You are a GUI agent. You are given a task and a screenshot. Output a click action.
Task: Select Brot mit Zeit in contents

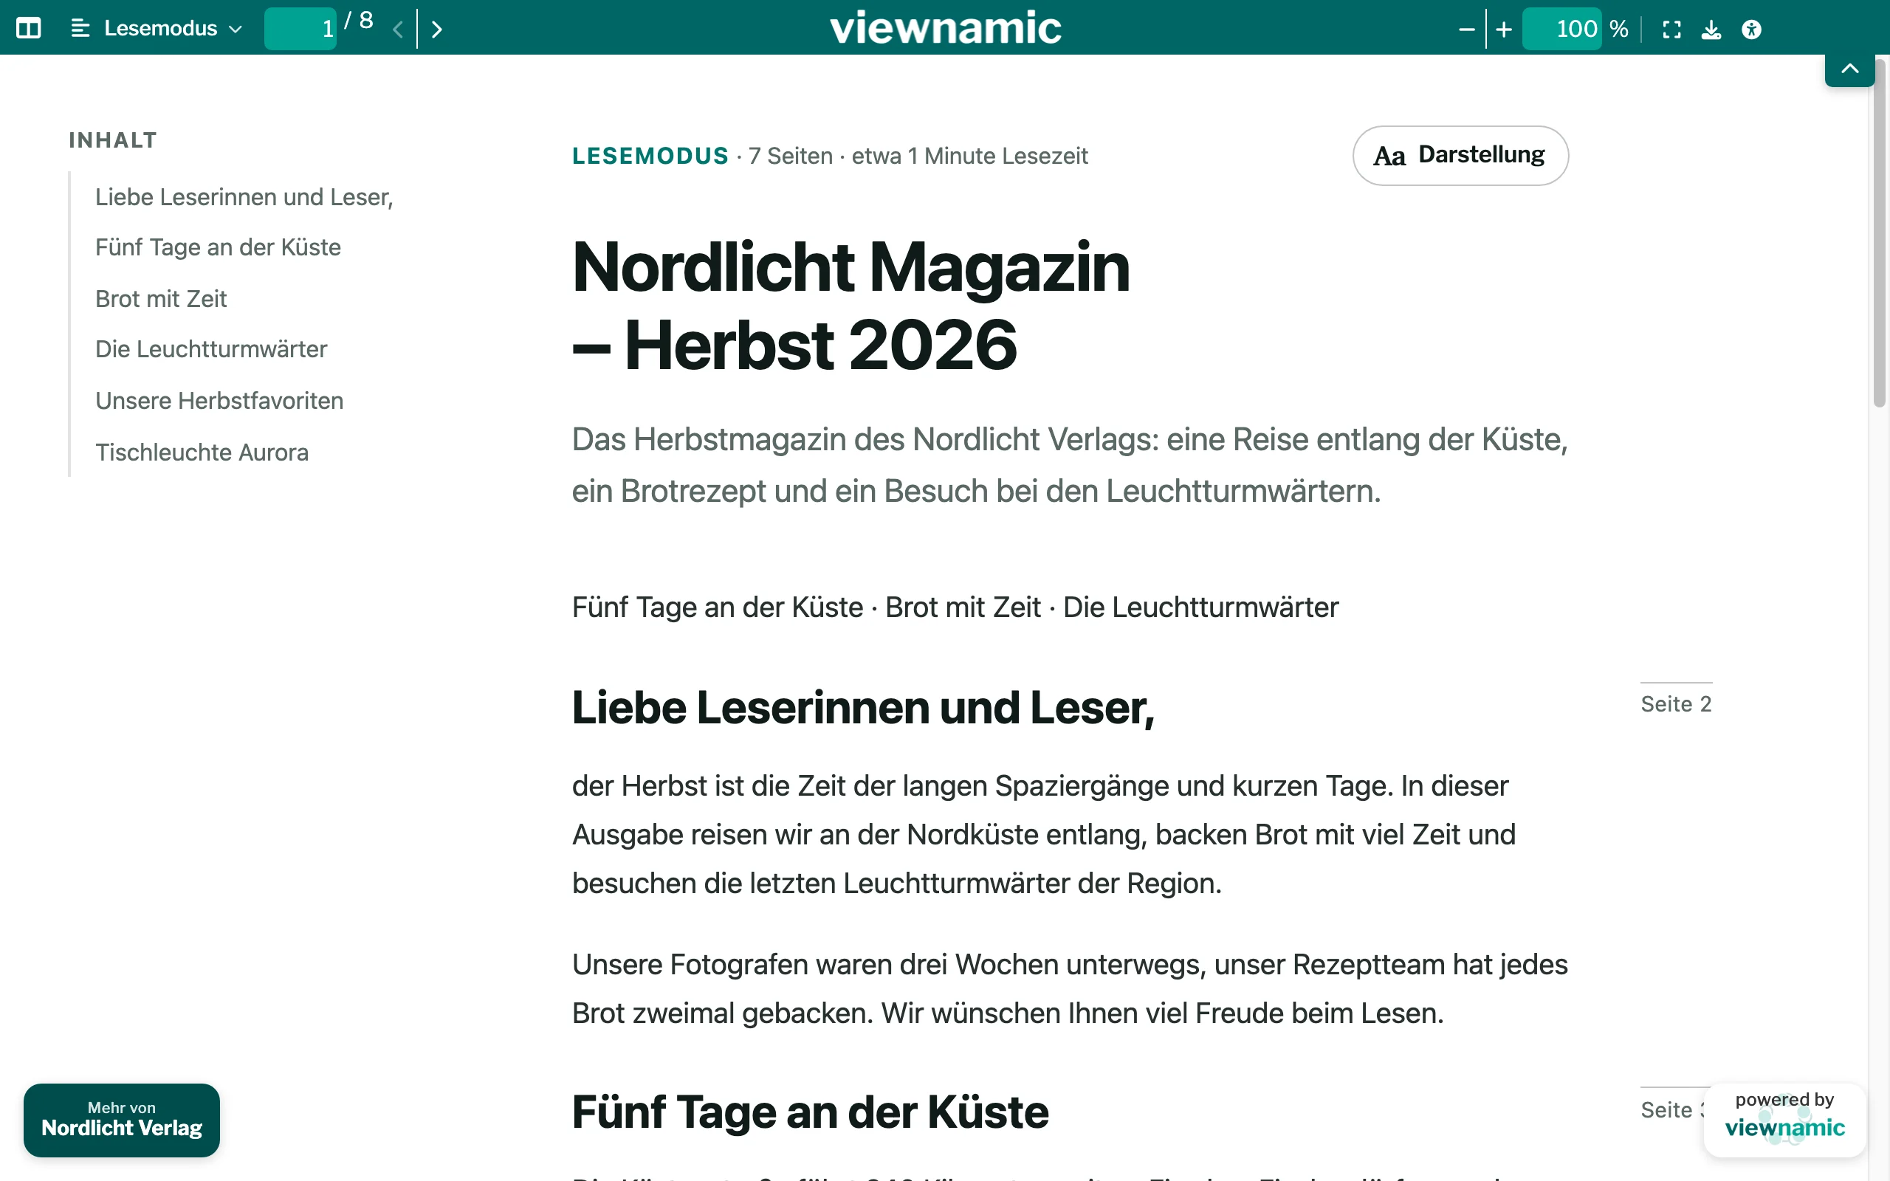[x=161, y=299]
